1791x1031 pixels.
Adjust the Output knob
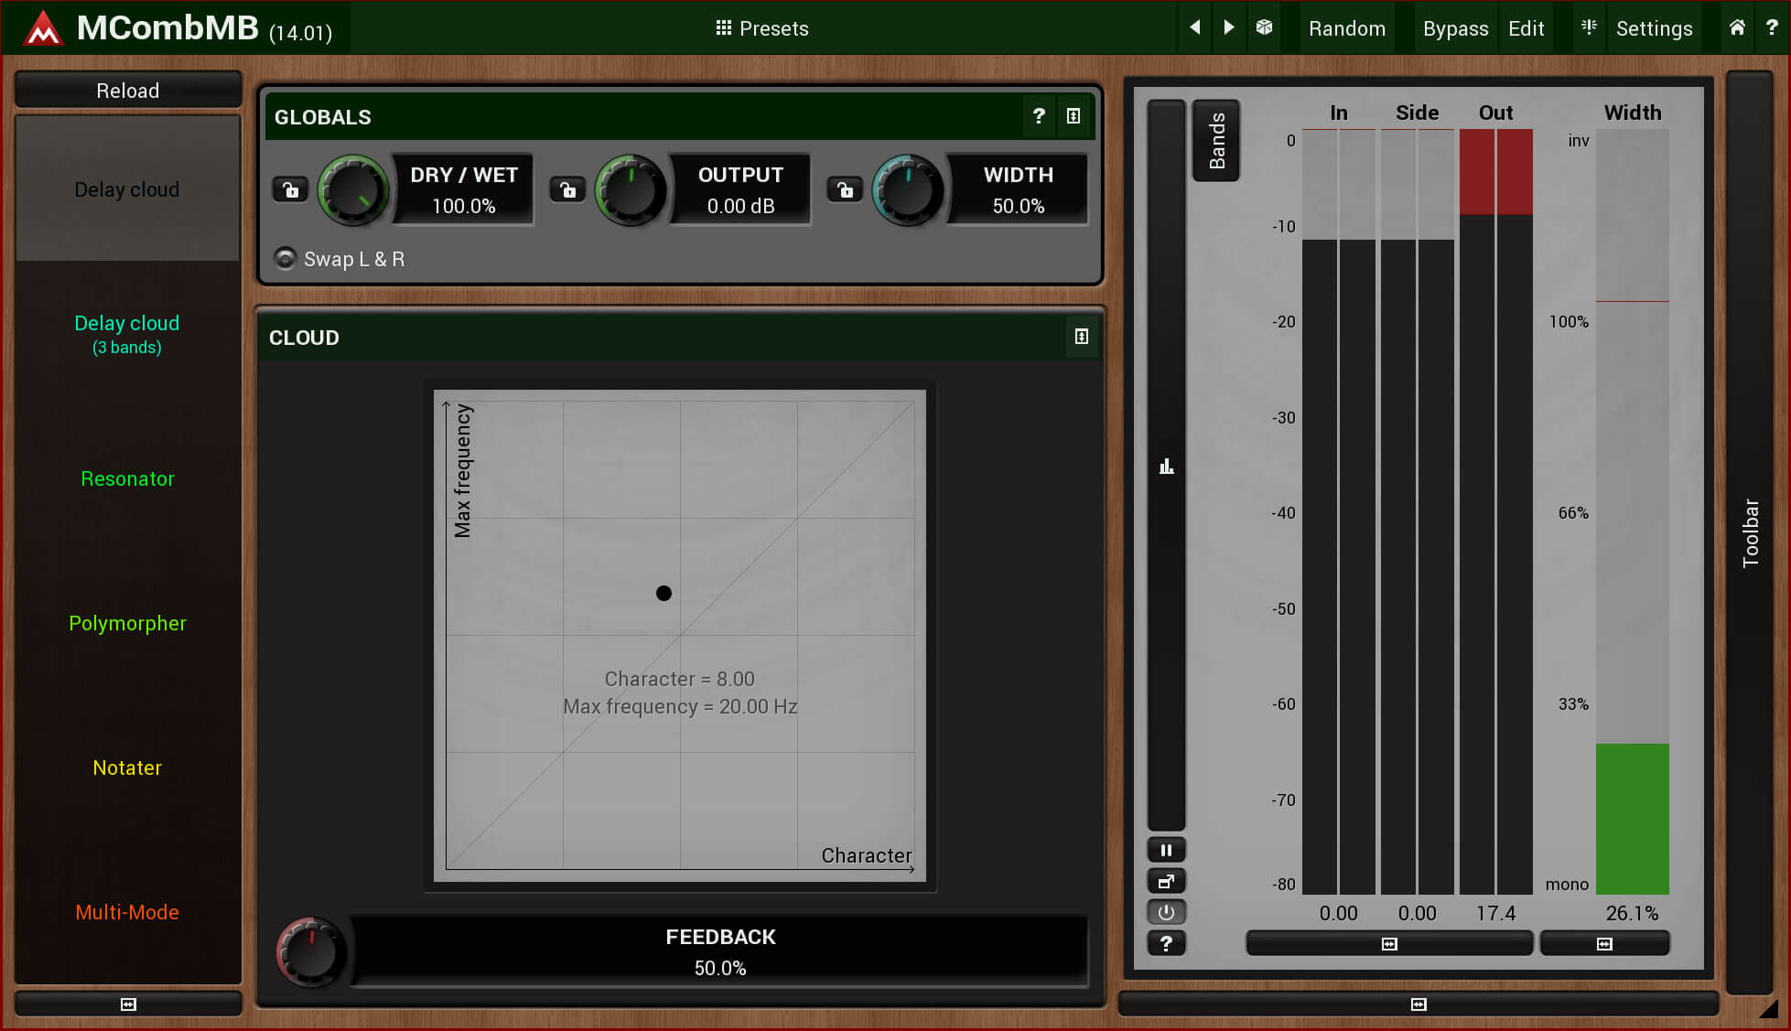630,190
